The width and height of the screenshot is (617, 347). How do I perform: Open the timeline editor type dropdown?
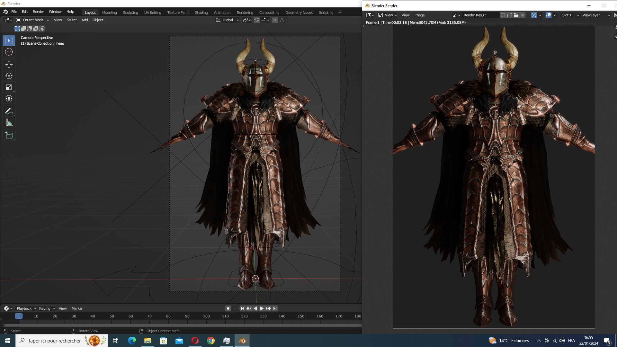(x=8, y=308)
